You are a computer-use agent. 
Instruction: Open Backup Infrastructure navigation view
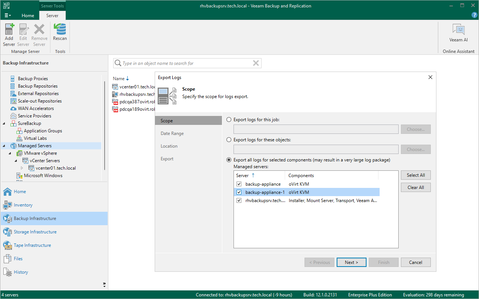pyautogui.click(x=54, y=218)
